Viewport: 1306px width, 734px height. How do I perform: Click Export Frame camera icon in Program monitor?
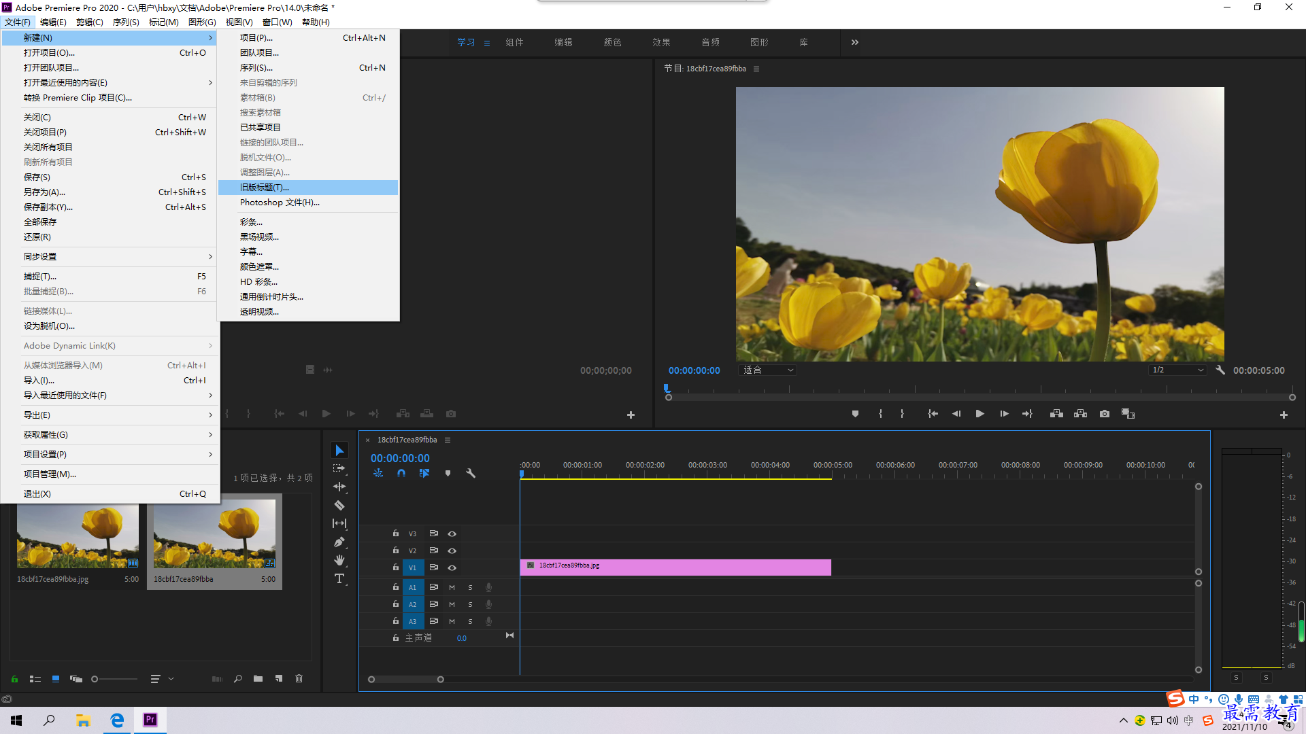1105,414
